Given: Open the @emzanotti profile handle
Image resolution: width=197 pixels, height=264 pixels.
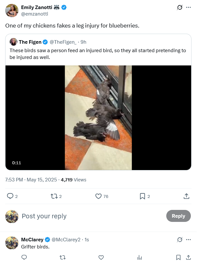Looking at the screenshot, I should [35, 14].
